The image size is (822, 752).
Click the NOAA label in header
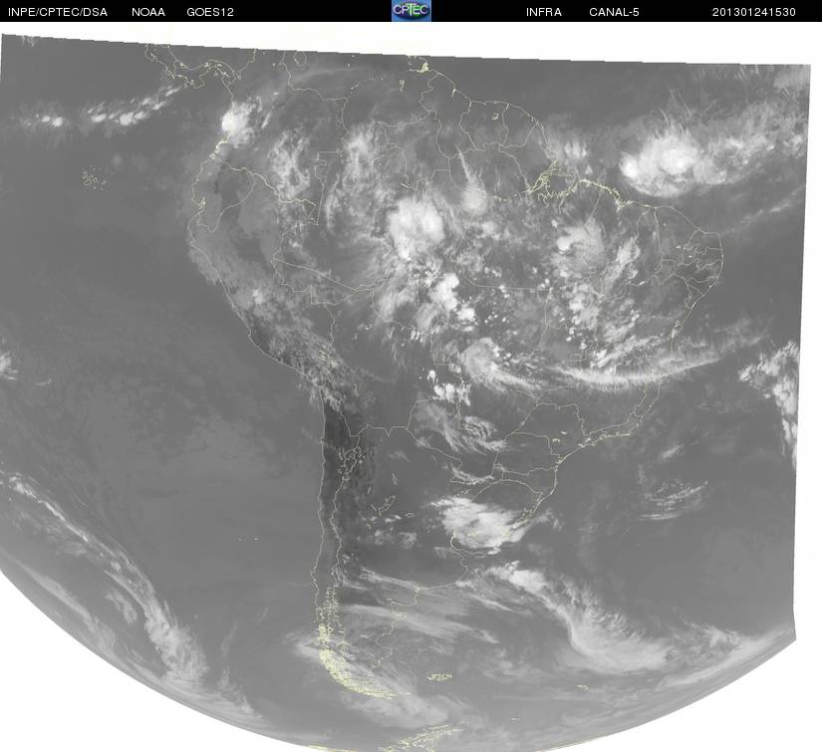coord(148,12)
